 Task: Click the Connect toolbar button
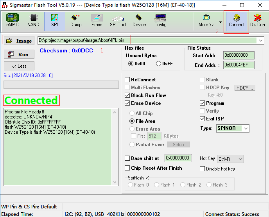(x=237, y=21)
